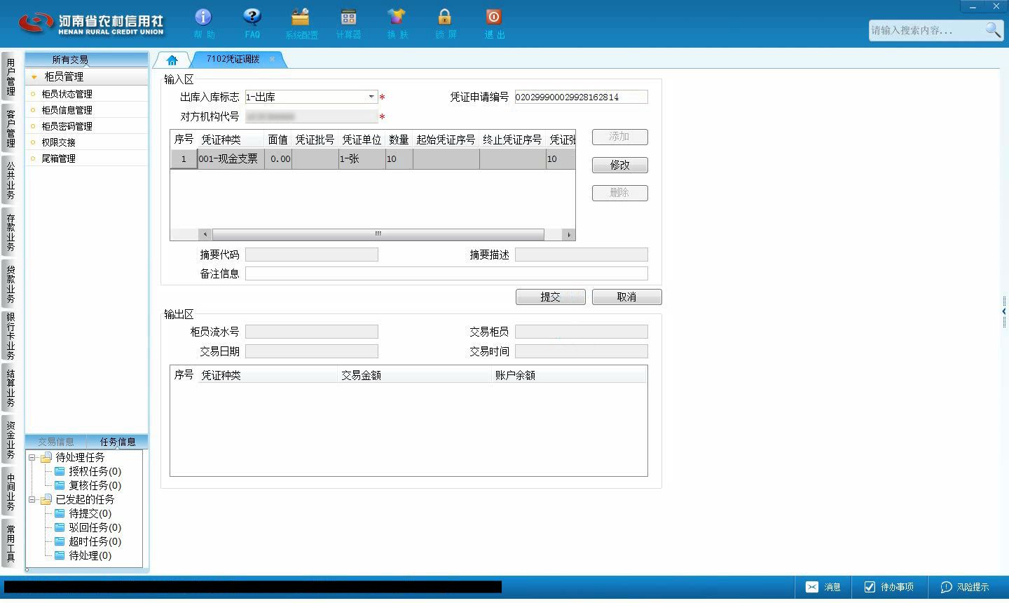
Task: Go to the home tab icon
Action: (172, 60)
